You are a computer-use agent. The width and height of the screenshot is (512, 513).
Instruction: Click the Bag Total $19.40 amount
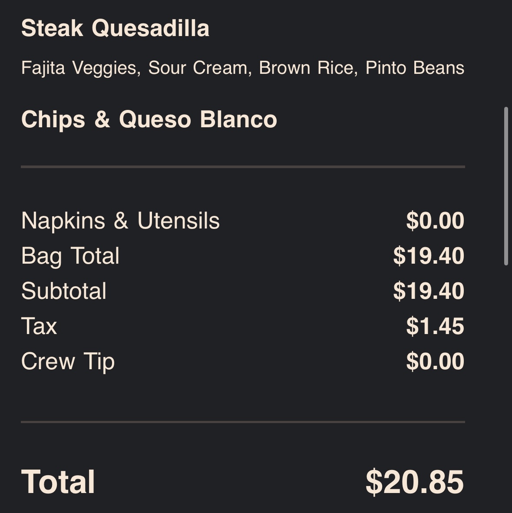point(428,256)
